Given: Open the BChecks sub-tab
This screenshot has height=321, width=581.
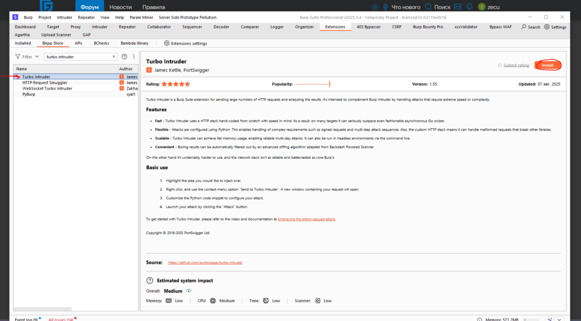Looking at the screenshot, I should [x=101, y=43].
